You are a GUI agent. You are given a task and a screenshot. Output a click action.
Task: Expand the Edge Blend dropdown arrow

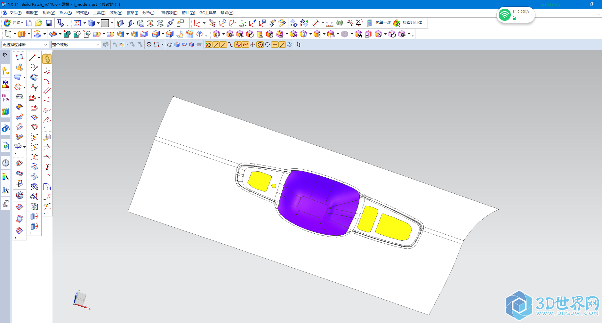click(x=163, y=34)
